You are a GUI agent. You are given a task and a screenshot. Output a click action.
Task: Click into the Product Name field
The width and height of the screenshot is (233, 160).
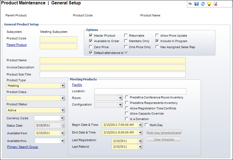[112, 60]
